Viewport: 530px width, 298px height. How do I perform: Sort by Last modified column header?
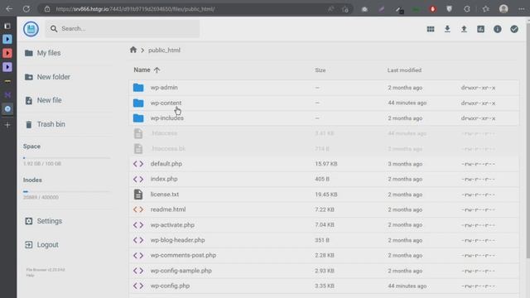[x=404, y=70]
